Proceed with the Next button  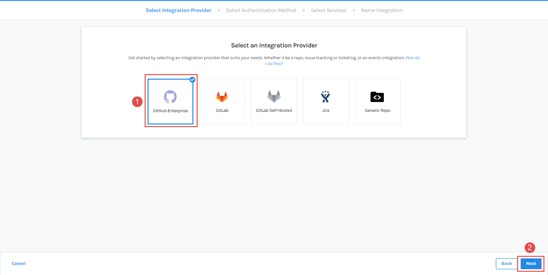[531, 264]
